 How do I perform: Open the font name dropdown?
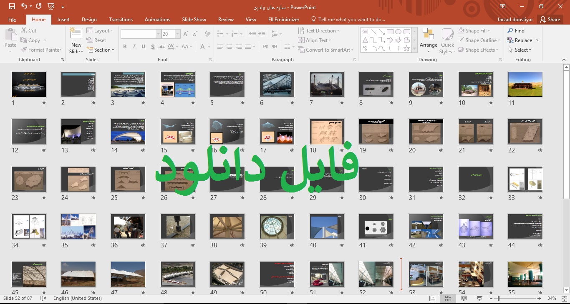pyautogui.click(x=159, y=34)
